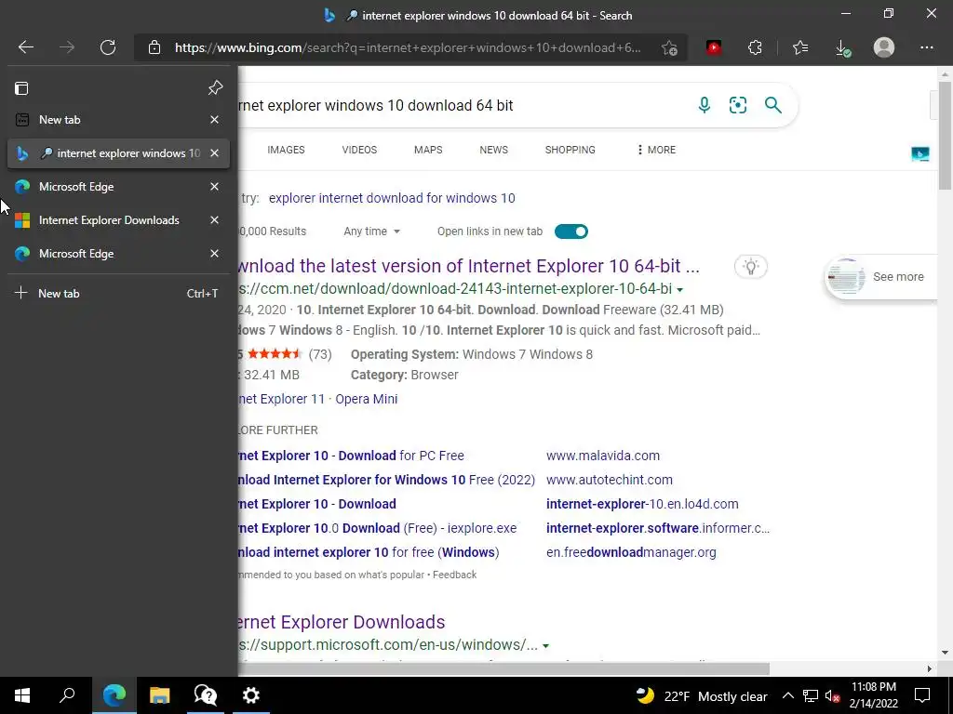This screenshot has height=714, width=953.
Task: Toggle Open links in new tab switch
Action: click(x=571, y=231)
